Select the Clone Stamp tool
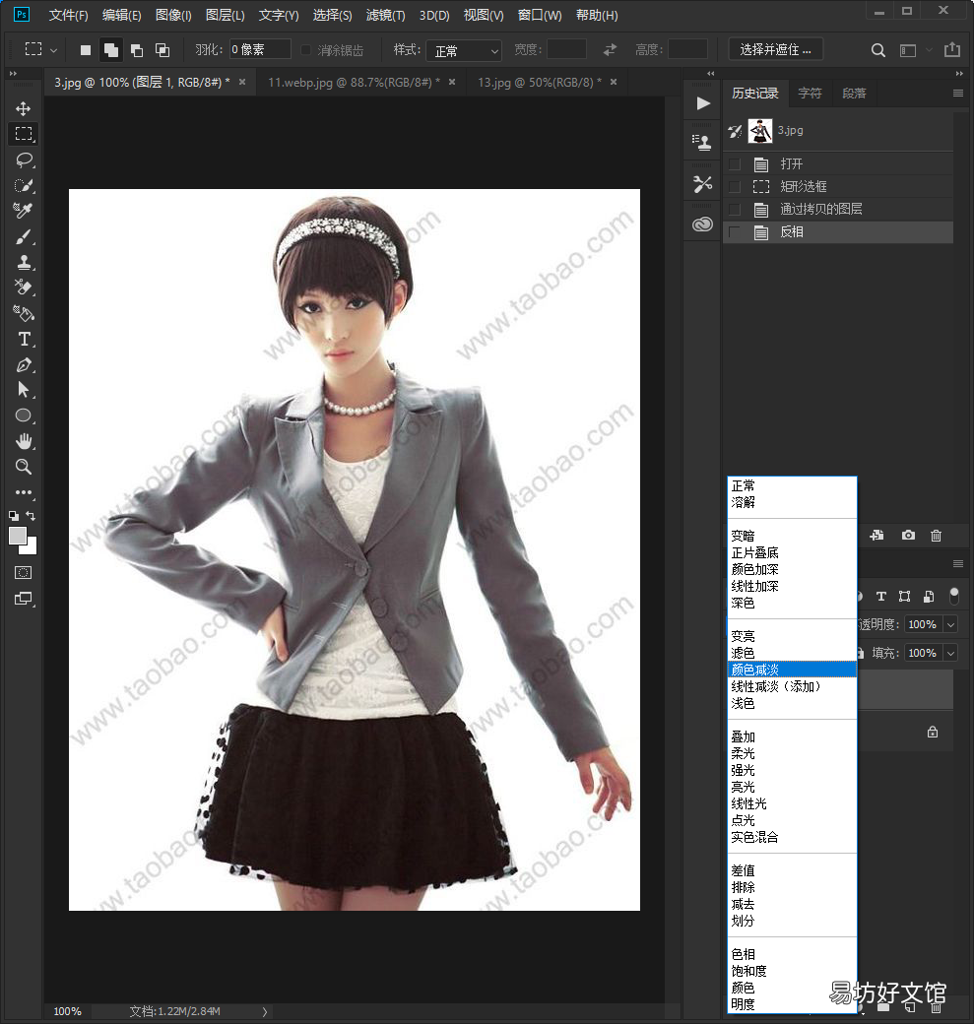This screenshot has width=974, height=1024. click(24, 263)
